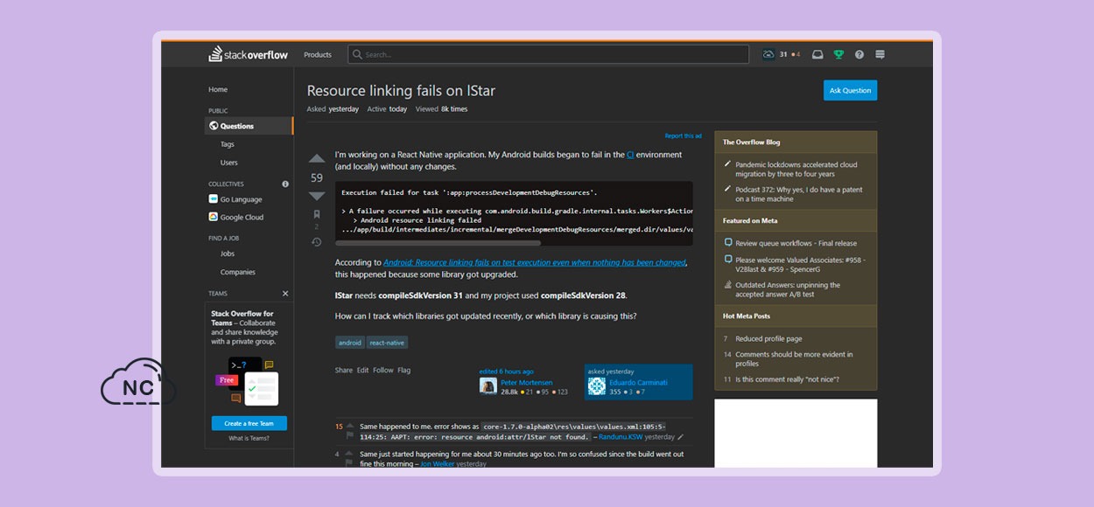Open the 'Pandemic lockdowns accelerated cloud migration' blog post
This screenshot has height=507, width=1094.
796,169
